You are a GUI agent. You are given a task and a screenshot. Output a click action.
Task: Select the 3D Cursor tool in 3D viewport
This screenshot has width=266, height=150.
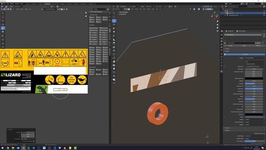114,17
